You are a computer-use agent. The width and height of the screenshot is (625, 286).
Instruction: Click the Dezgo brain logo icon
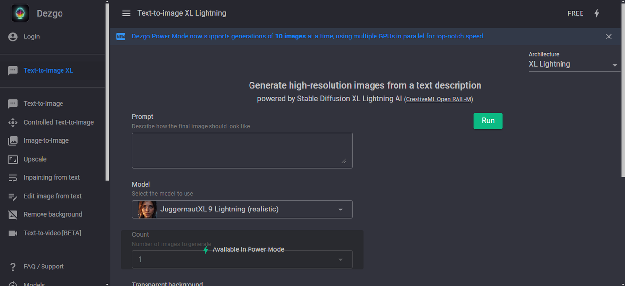(x=20, y=13)
